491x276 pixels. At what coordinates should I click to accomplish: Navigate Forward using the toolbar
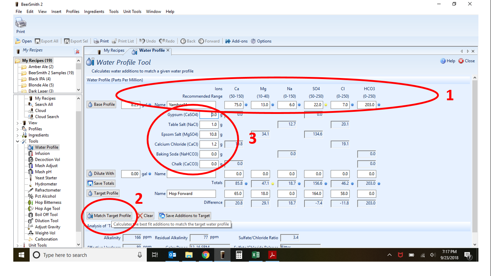[x=209, y=41]
